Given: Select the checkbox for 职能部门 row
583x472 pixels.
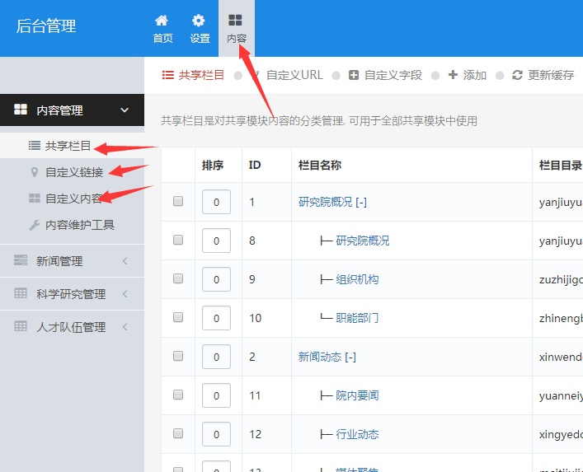Looking at the screenshot, I should (178, 317).
